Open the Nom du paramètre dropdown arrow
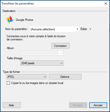This screenshot has width=110, height=112. coord(77,29)
